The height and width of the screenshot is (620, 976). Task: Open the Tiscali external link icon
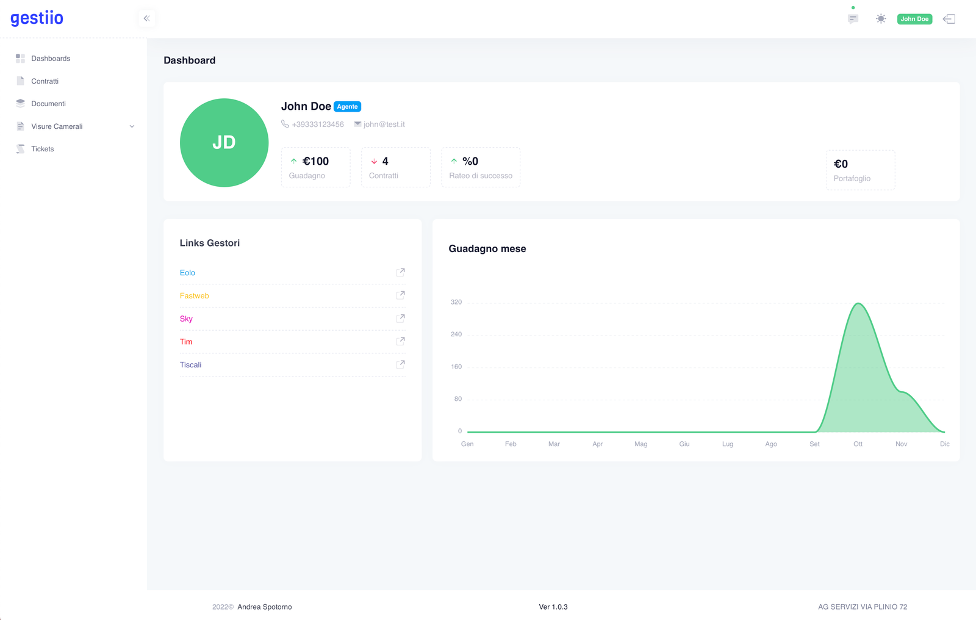click(x=400, y=364)
